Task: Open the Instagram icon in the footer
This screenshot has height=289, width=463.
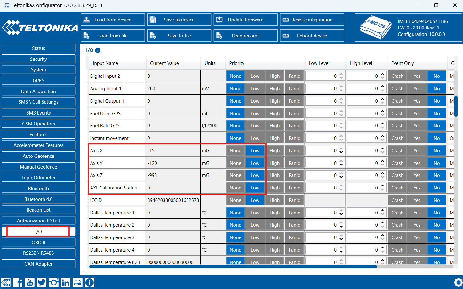Action: pyautogui.click(x=54, y=283)
